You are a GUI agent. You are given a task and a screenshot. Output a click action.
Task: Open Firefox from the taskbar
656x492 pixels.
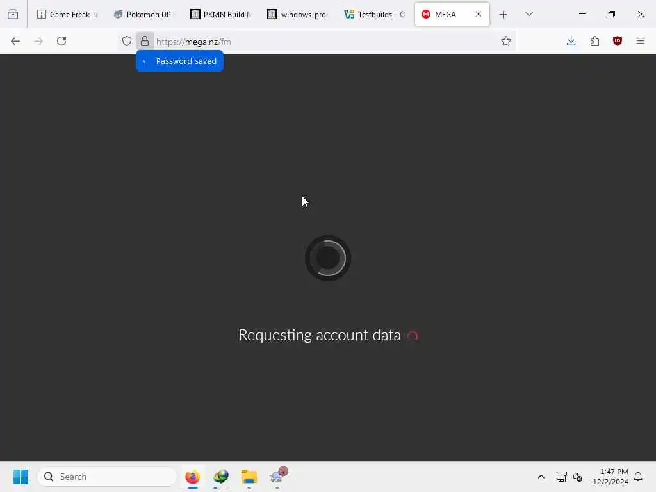click(x=192, y=477)
